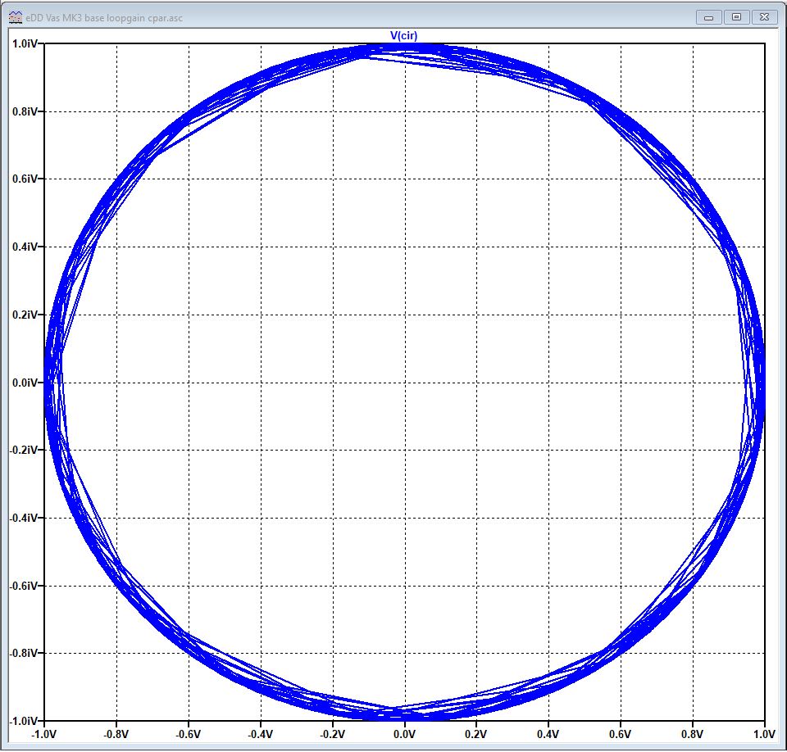
Task: Minimize the plot window
Action: point(708,17)
